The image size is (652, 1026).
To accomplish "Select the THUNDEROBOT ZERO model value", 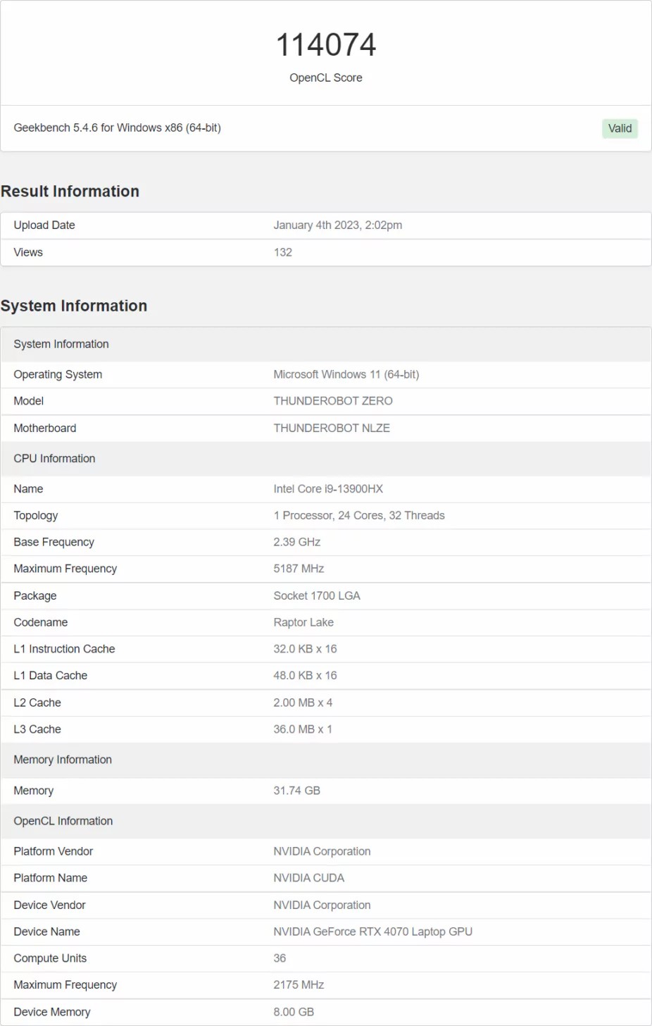I will tap(333, 401).
